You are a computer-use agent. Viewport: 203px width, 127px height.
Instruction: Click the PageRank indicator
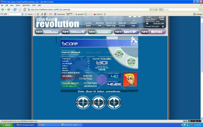point(69,14)
